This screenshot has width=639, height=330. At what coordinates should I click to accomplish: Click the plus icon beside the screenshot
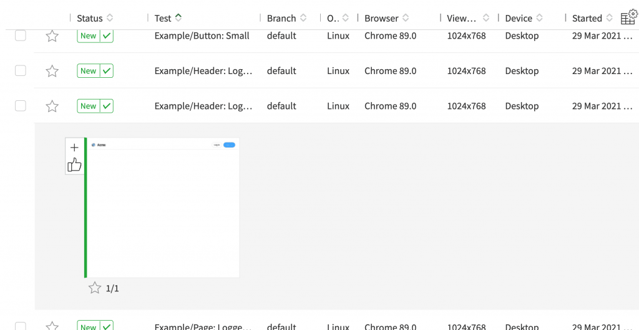point(74,148)
